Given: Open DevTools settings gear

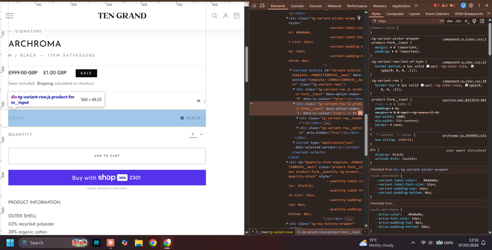Looking at the screenshot, I should coord(471,5).
